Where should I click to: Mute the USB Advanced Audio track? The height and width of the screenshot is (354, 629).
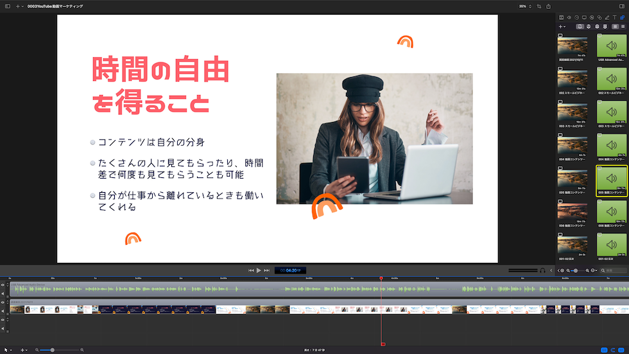(3, 294)
